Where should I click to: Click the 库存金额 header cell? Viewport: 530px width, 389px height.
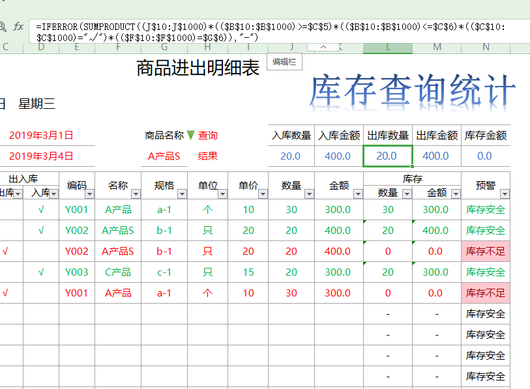(x=486, y=136)
